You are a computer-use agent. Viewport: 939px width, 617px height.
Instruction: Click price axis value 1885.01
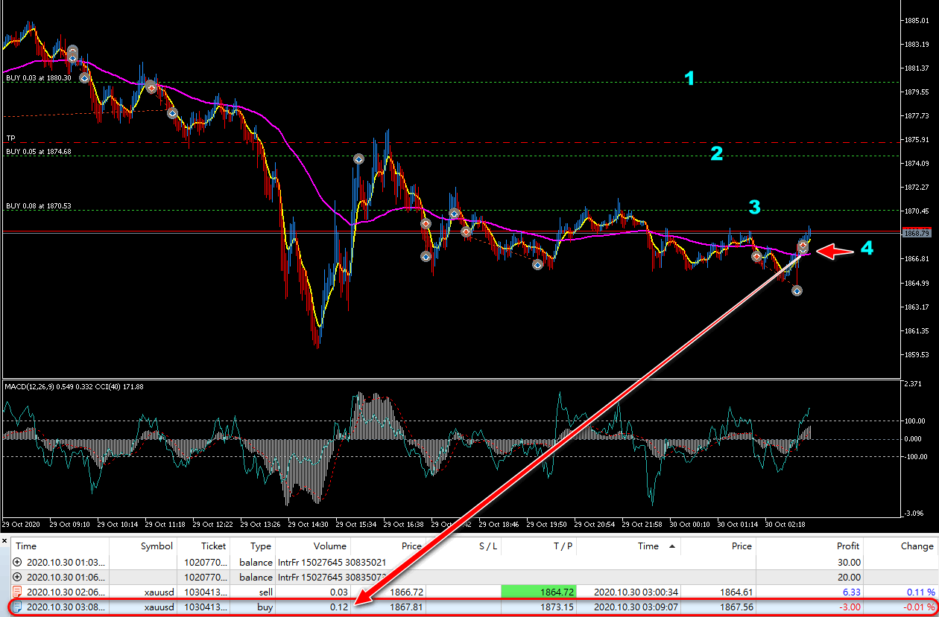[915, 20]
